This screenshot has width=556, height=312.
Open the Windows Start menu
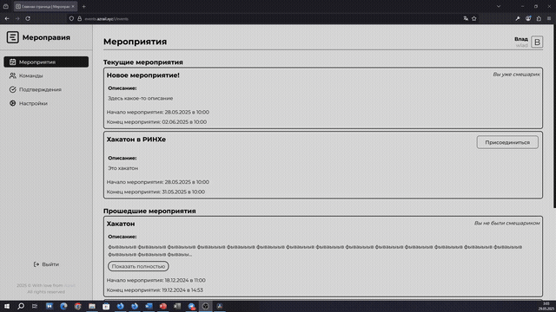tap(7, 306)
